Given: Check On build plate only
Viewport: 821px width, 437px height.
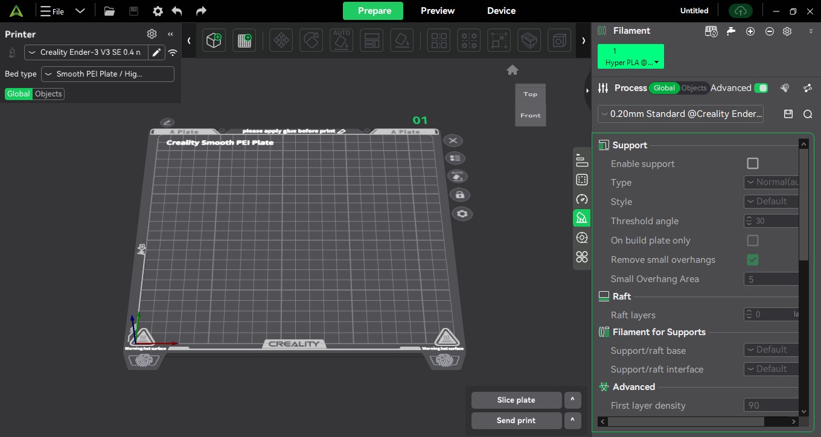Looking at the screenshot, I should coord(753,240).
